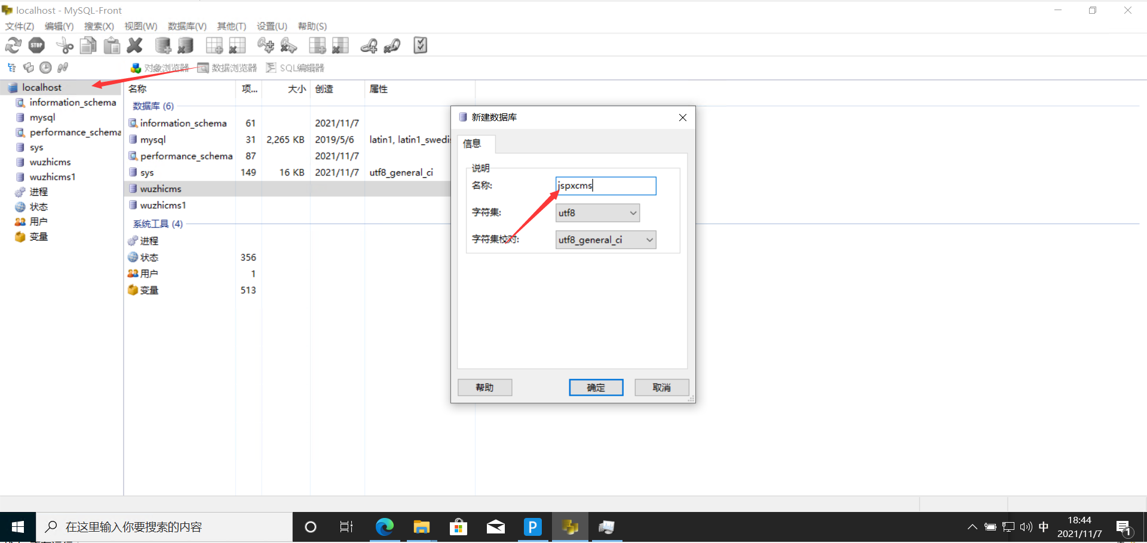
Task: Select 用户 in the left tree
Action: pos(39,222)
